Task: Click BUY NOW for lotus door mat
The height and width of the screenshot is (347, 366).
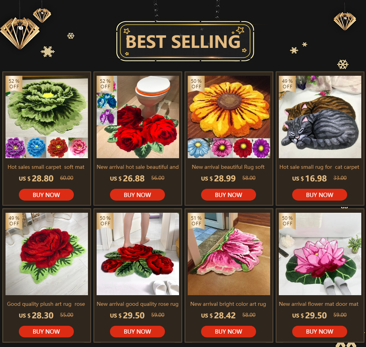Action: click(x=320, y=331)
